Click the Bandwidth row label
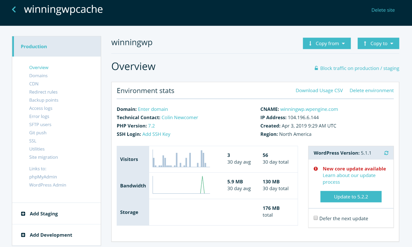Image resolution: width=412 pixels, height=247 pixels. pos(133,186)
